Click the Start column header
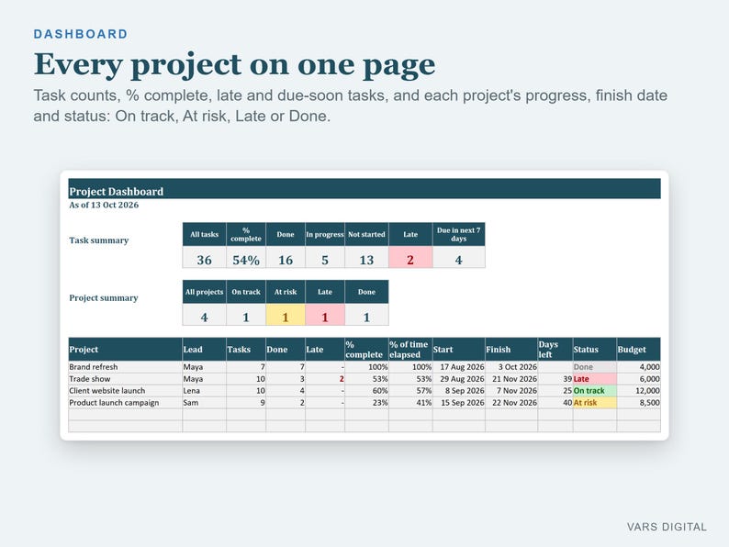 [458, 350]
